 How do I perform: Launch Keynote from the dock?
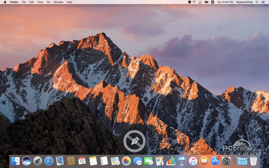[x=182, y=161]
